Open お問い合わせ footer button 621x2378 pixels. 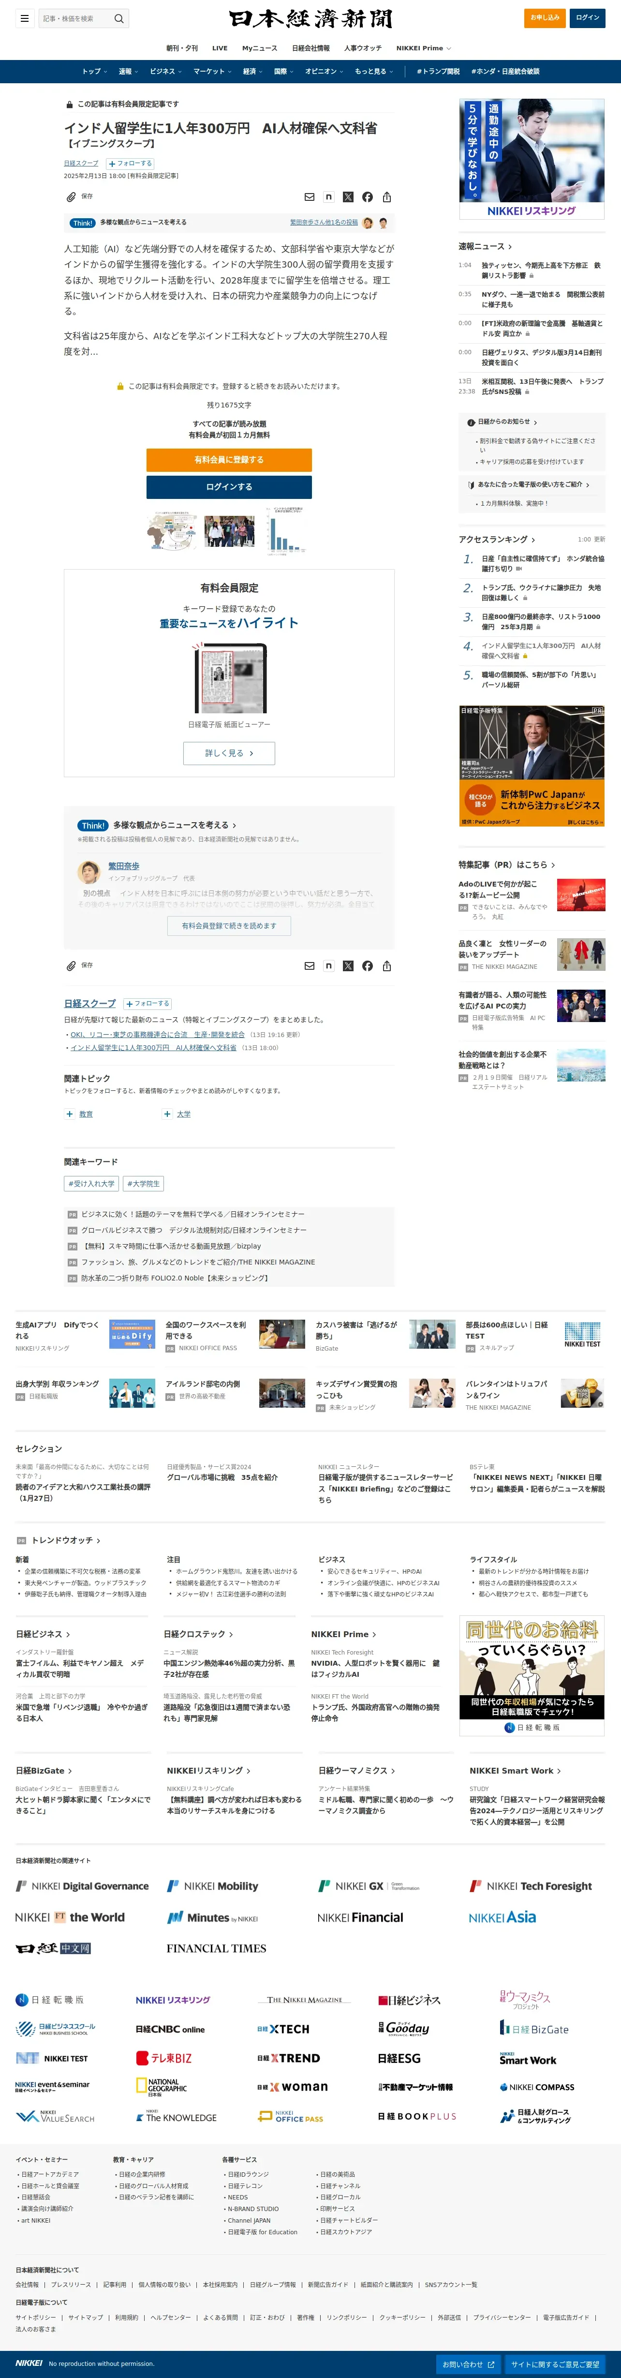coord(469,2364)
